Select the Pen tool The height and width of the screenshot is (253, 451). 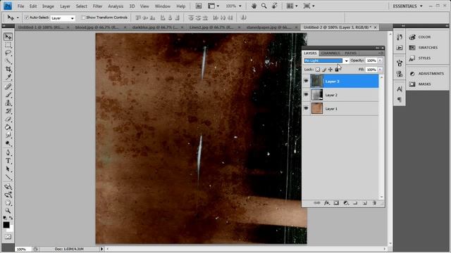[x=8, y=153]
